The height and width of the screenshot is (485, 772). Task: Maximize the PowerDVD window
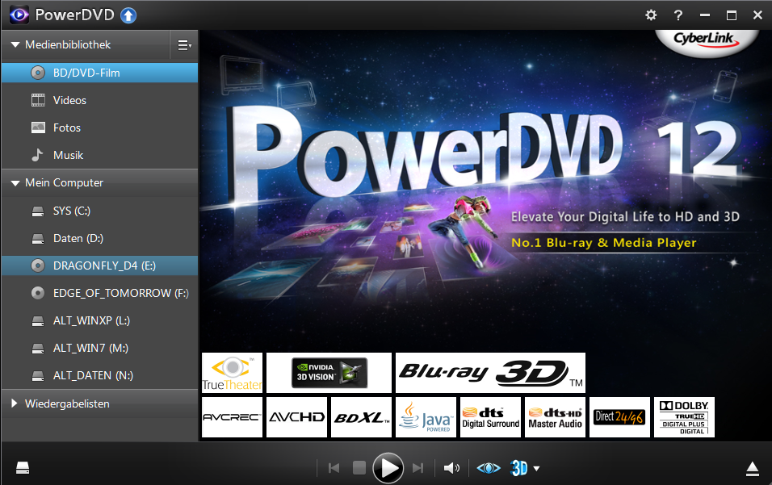click(x=732, y=15)
